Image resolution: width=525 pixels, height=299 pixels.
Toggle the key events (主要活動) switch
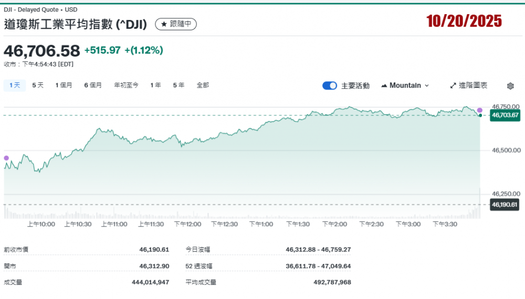330,85
